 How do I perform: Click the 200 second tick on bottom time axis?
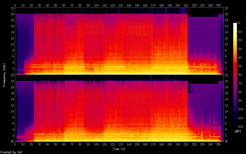tap(178, 144)
